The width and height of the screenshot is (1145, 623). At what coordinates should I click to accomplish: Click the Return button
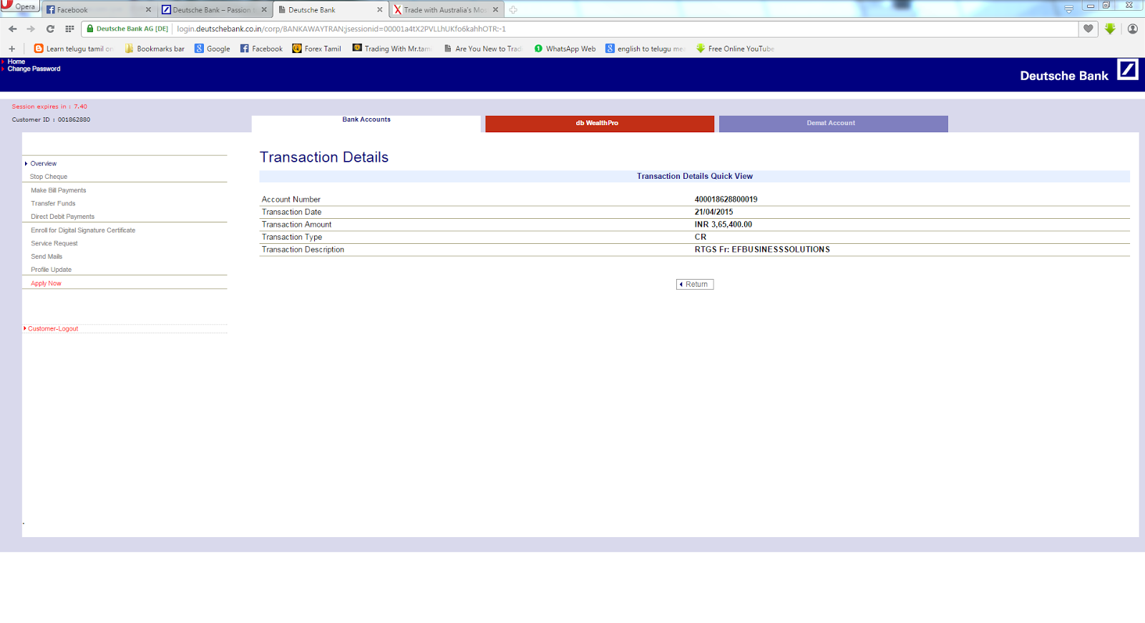(695, 284)
